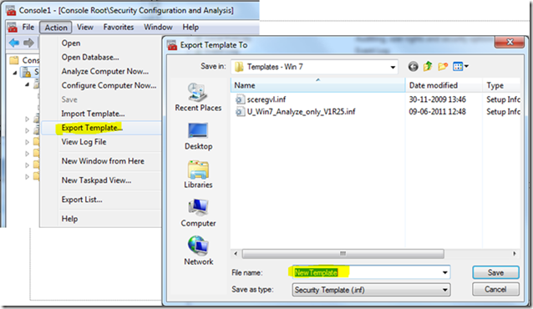Viewport: 533px width, 309px height.
Task: Create a new folder in the dialog
Action: [443, 66]
